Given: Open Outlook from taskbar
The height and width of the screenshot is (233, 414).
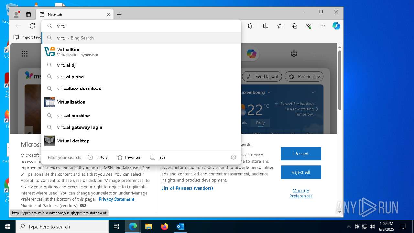Looking at the screenshot, I should [180, 227].
